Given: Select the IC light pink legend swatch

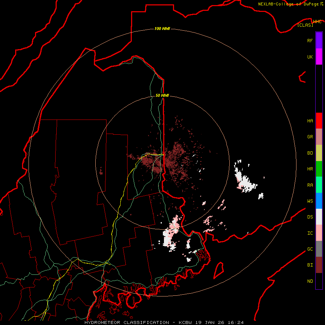Looking at the screenshot, I should click(x=319, y=233).
